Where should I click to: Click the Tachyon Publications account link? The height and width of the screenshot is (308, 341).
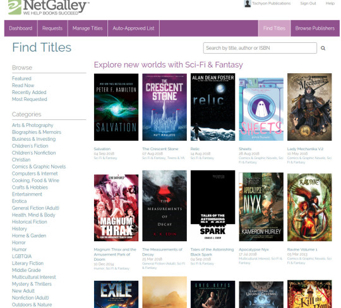click(271, 4)
